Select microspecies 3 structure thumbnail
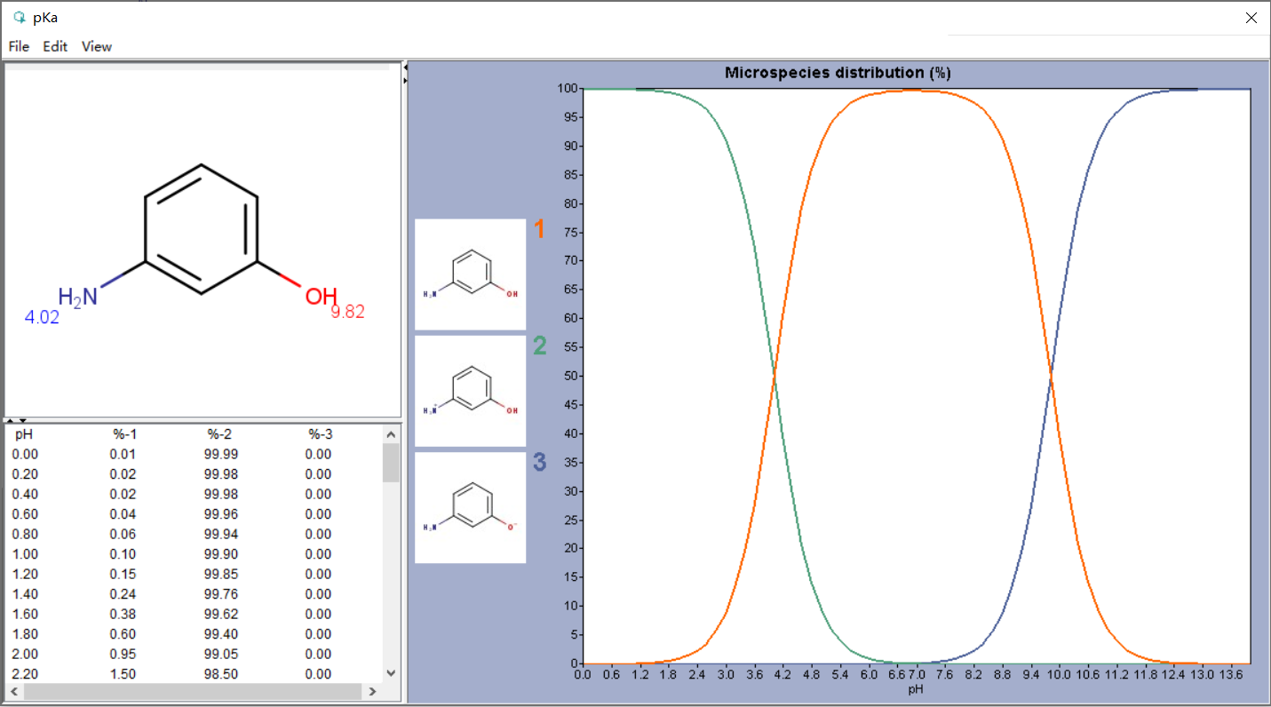 point(470,508)
